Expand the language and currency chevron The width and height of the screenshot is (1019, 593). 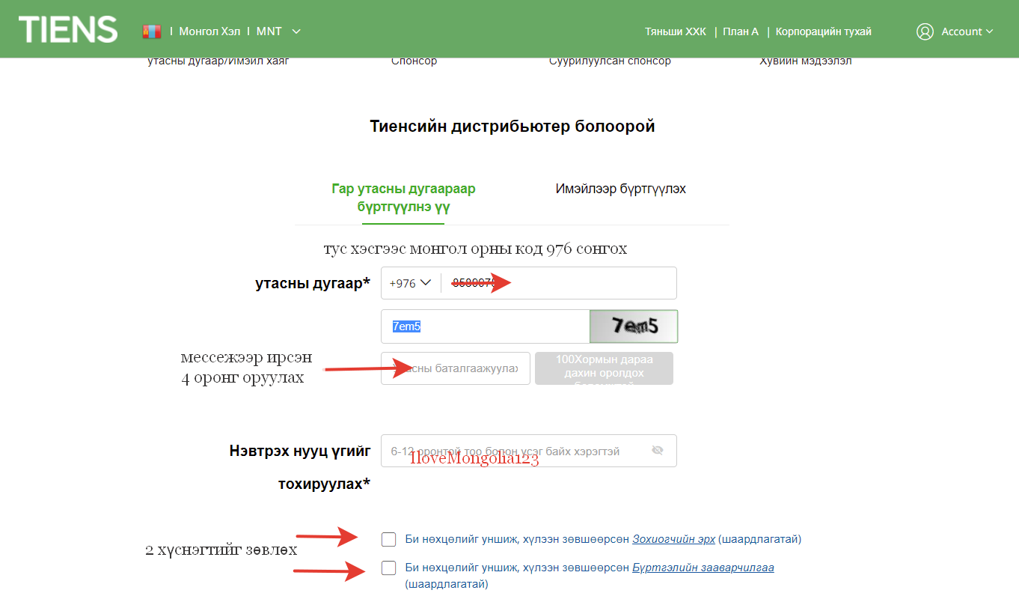[x=296, y=31]
